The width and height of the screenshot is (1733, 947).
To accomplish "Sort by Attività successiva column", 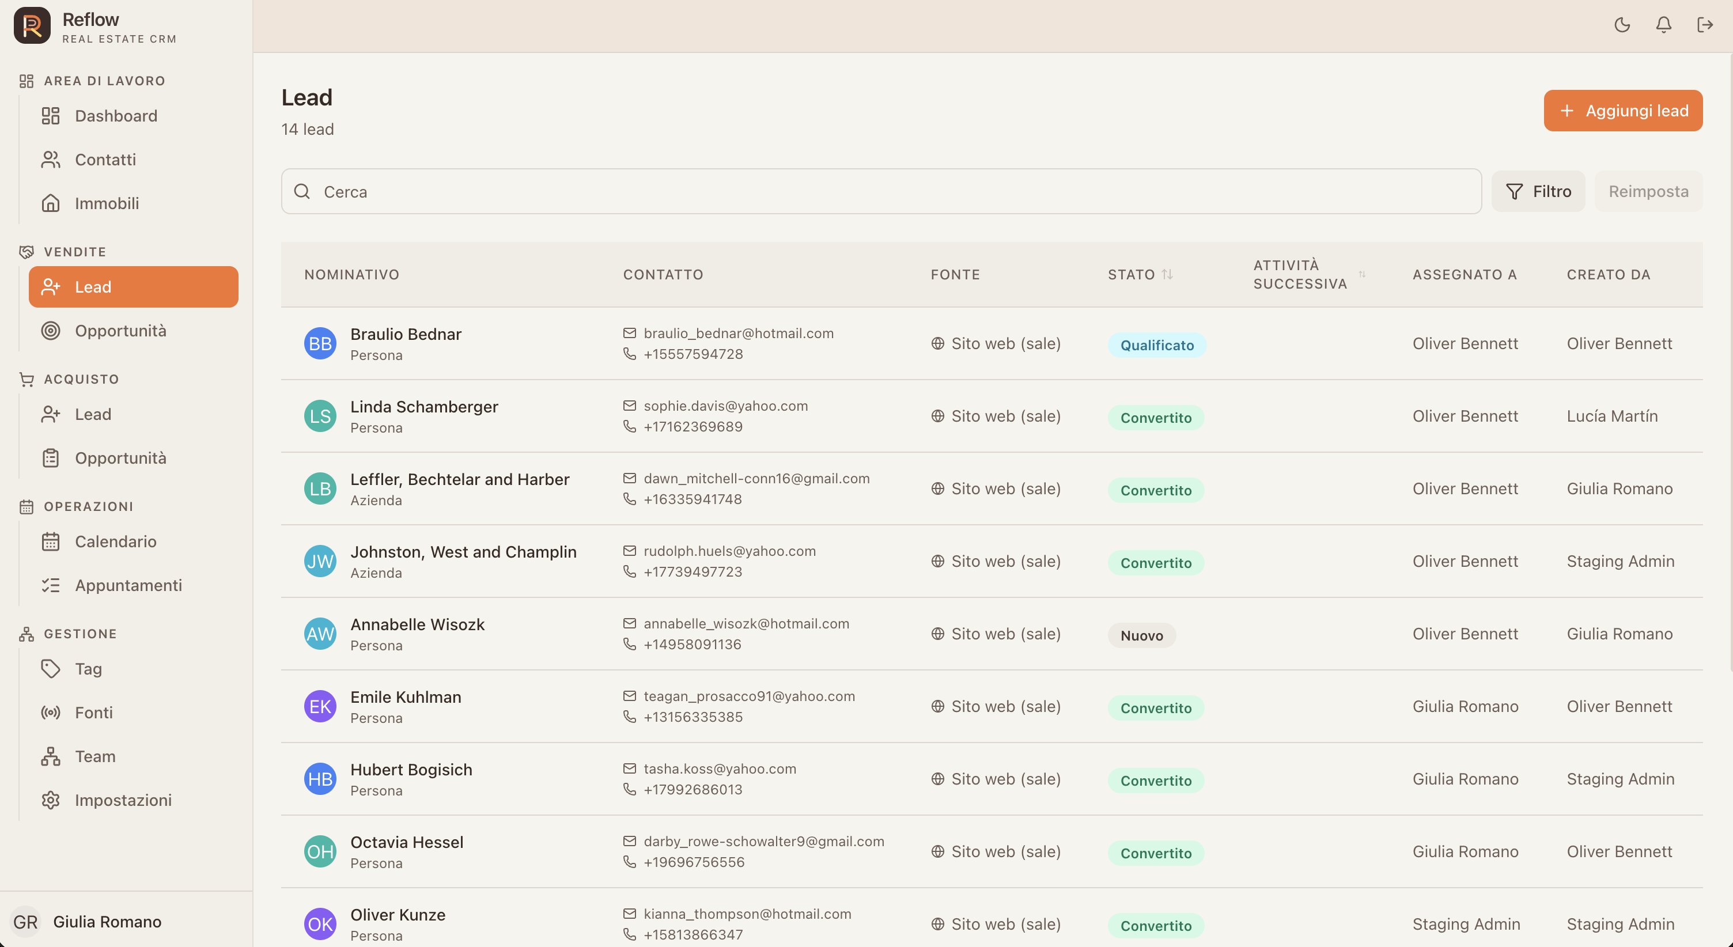I will 1309,274.
